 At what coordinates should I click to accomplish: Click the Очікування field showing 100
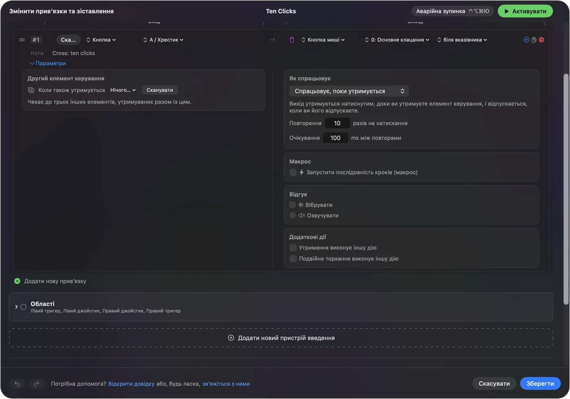coord(335,138)
